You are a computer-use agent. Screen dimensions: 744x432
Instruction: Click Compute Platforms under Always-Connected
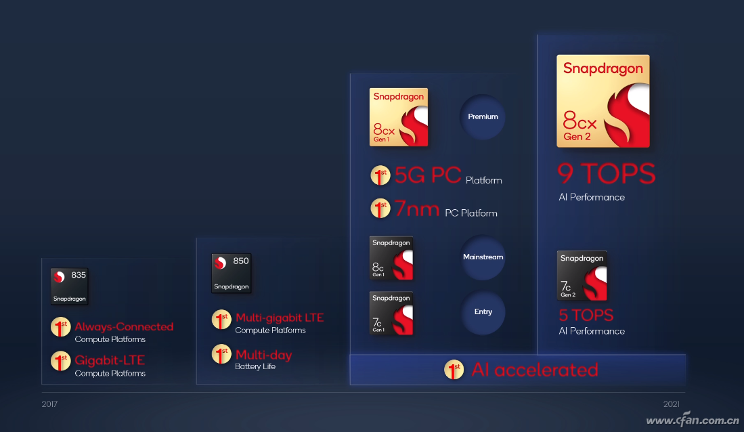pos(110,339)
